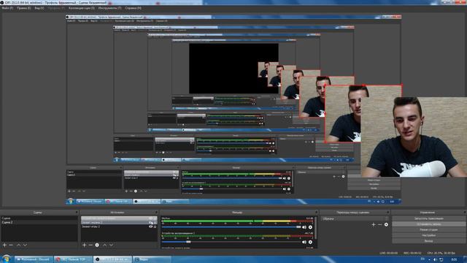Click the REC timer in status bar
The width and height of the screenshot is (467, 263).
(412, 253)
